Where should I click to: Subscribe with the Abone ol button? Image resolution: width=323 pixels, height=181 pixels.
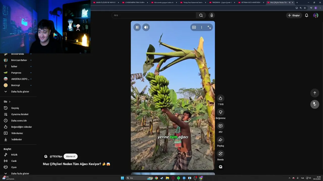pos(70,156)
